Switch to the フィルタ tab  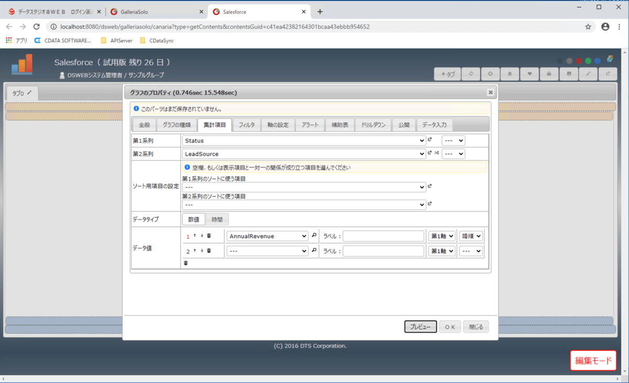pos(246,125)
